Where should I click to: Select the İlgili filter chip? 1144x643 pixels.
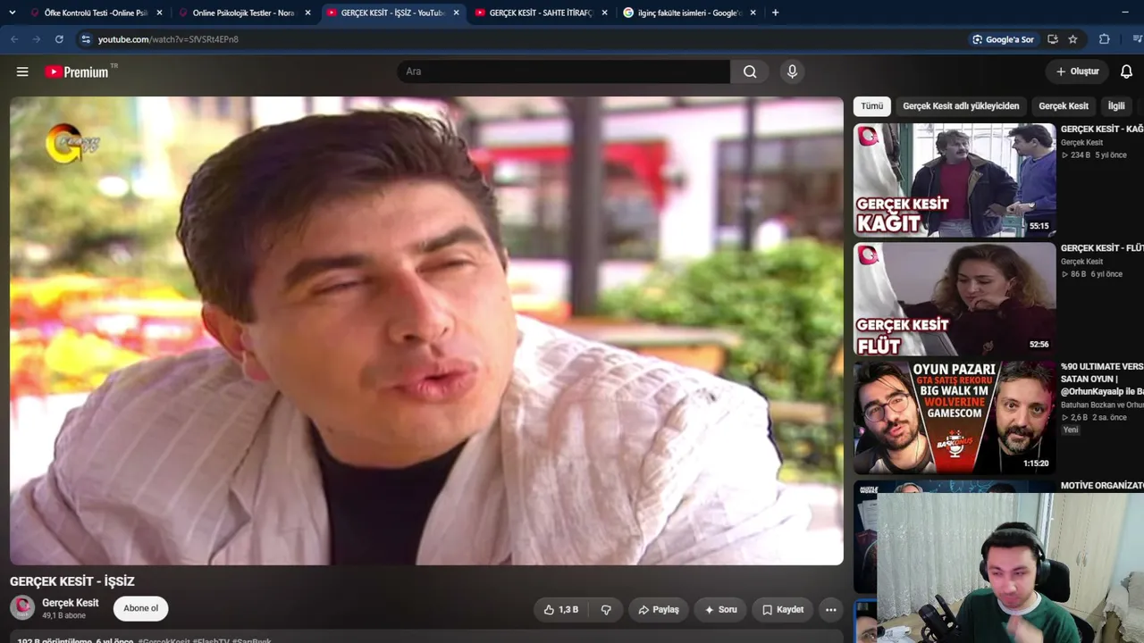coord(1116,106)
